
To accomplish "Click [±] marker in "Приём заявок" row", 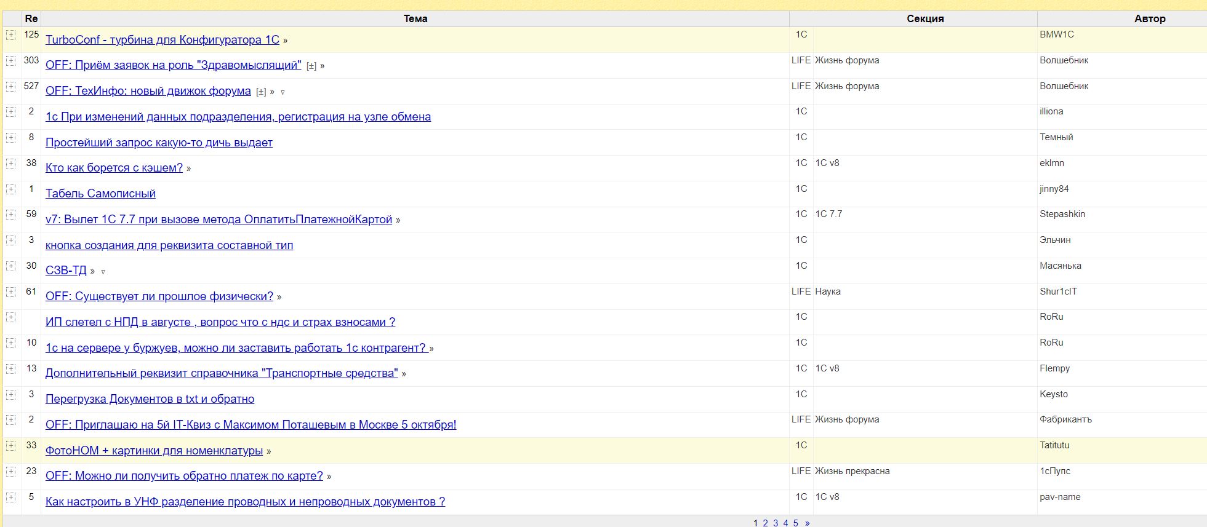I will click(311, 66).
